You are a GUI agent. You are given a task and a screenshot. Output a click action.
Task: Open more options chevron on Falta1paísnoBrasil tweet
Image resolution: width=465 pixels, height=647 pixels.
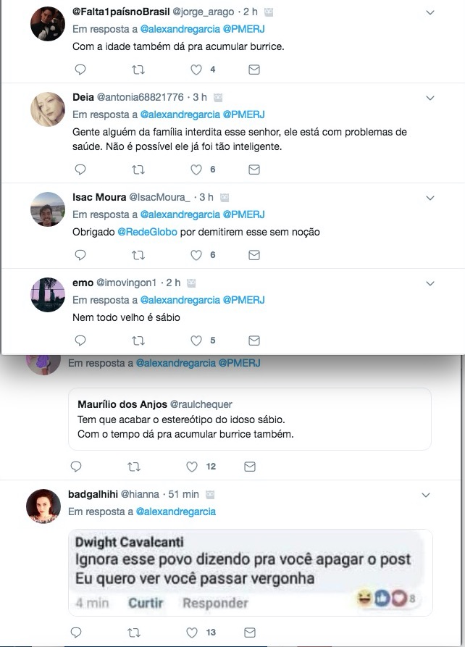pyautogui.click(x=430, y=12)
